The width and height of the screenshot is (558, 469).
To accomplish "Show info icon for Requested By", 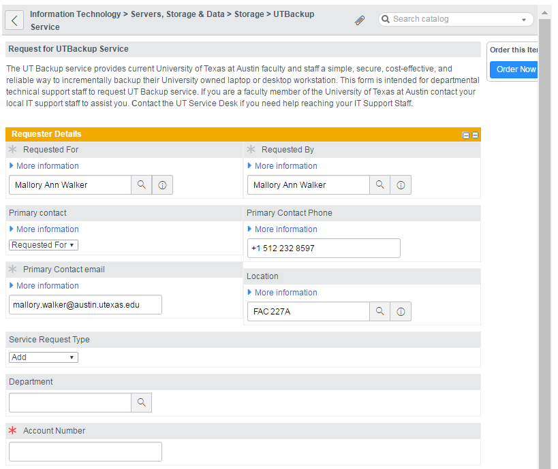I will (401, 185).
